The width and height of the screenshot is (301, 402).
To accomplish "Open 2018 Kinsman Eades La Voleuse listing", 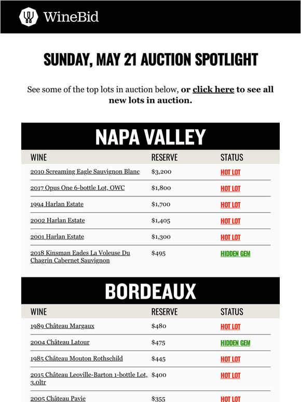I will click(80, 257).
